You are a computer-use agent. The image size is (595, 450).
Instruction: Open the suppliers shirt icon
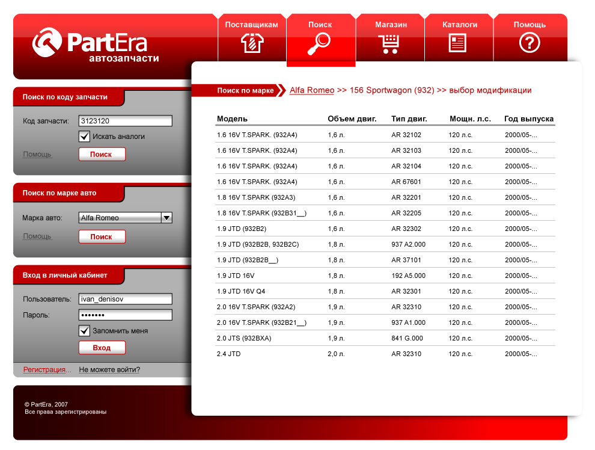click(251, 43)
